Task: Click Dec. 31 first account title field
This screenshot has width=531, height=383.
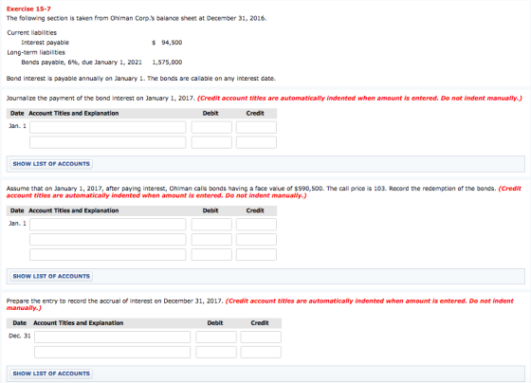Action: pyautogui.click(x=113, y=337)
